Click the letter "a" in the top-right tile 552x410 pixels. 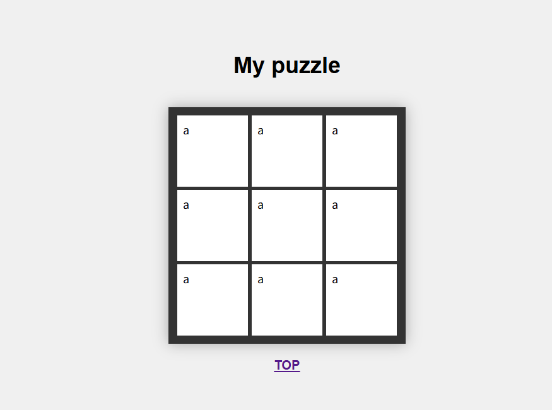[335, 131]
